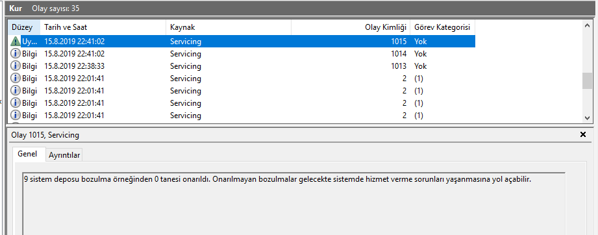Sort by Kaynak column header
598x235 pixels.
229,27
